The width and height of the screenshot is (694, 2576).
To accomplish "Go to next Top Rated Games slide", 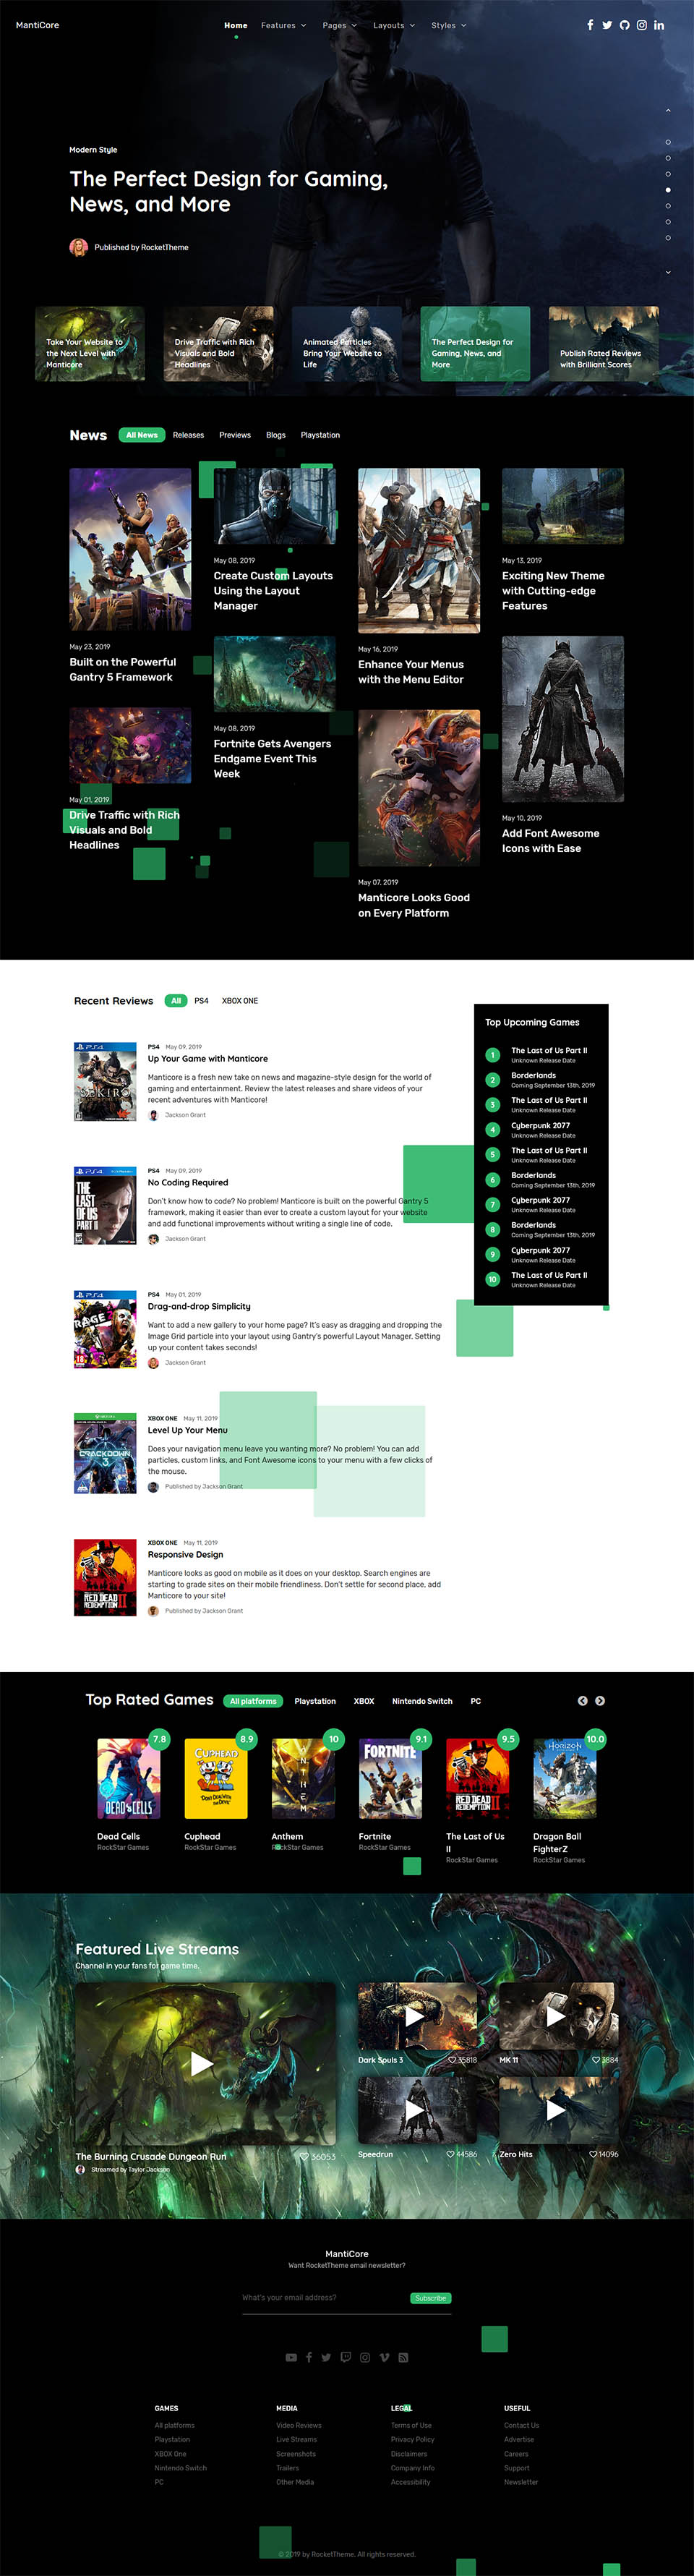I will point(600,1701).
